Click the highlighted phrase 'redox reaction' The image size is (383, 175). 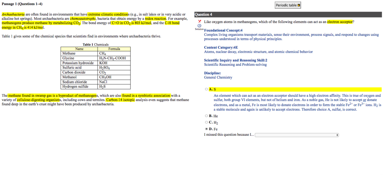pyautogui.click(x=156, y=19)
